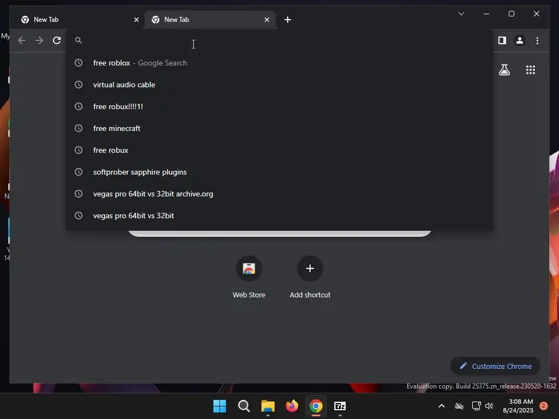
Task: Open the Google apps grid icon
Action: pos(531,70)
